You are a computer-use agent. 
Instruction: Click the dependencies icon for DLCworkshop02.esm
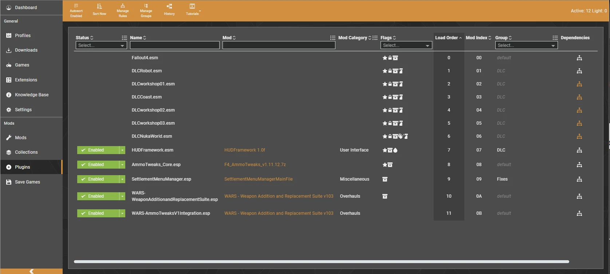579,110
